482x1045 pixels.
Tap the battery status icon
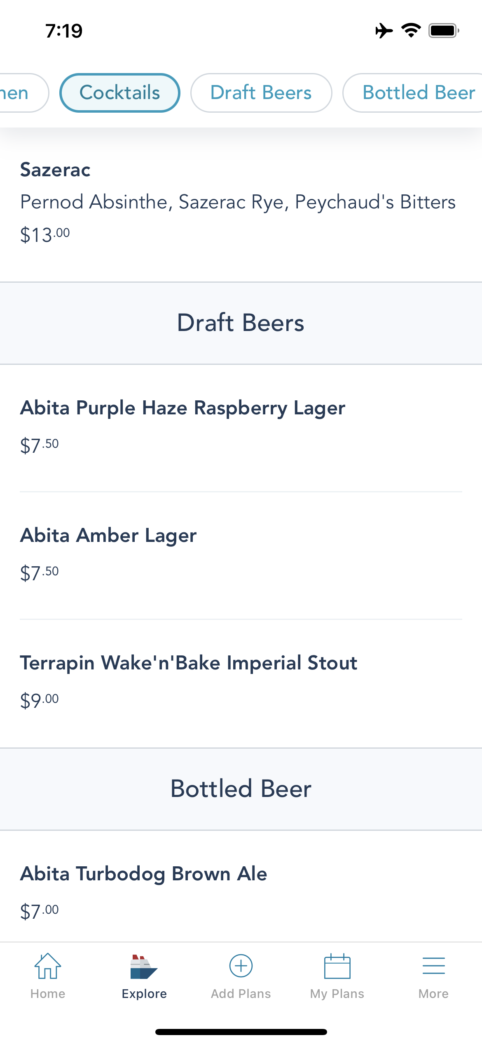pyautogui.click(x=444, y=31)
